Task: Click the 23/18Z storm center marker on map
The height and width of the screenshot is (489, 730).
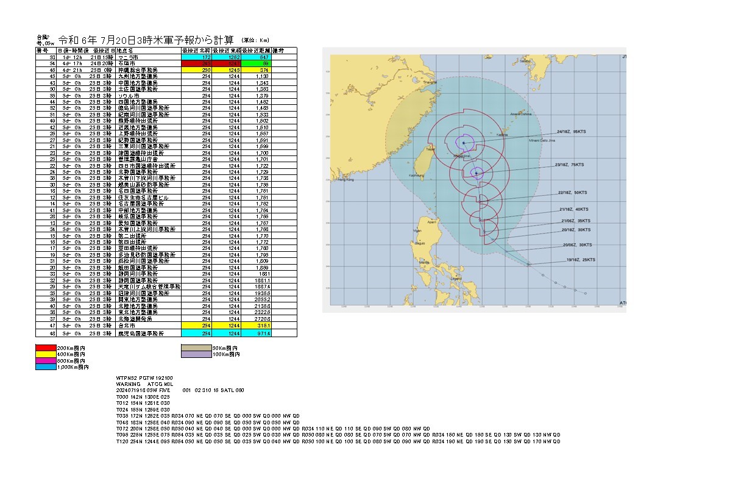Action: [476, 173]
